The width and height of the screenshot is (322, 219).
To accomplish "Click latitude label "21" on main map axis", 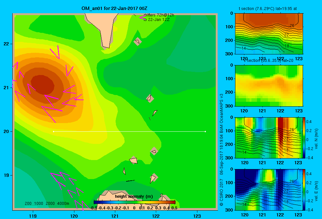I will click(6, 88).
